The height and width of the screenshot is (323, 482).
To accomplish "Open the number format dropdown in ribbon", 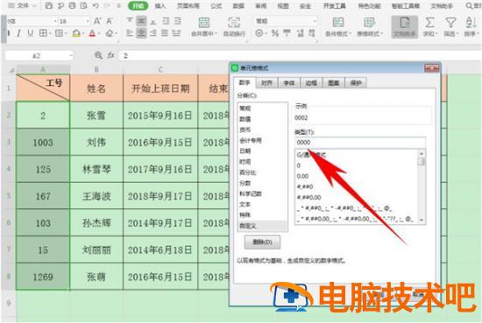I will [315, 21].
